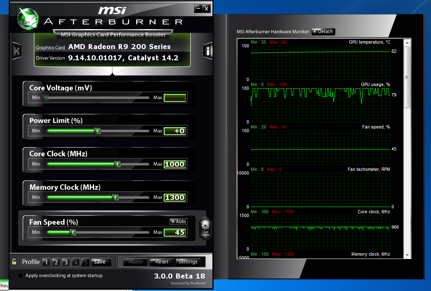Click the green Afterburner jet logo

tap(28, 19)
